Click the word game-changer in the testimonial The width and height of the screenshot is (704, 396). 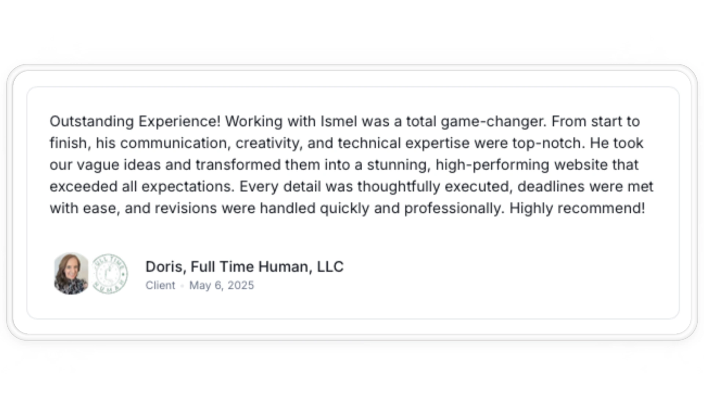494,121
